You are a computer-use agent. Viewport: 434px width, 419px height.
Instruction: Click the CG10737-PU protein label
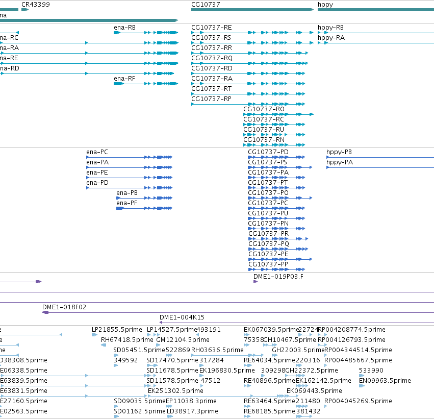tap(268, 213)
